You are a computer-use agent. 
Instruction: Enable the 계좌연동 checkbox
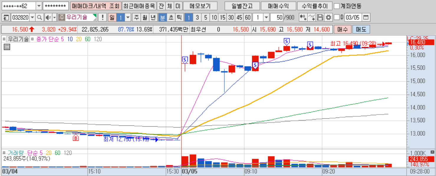(337, 6)
